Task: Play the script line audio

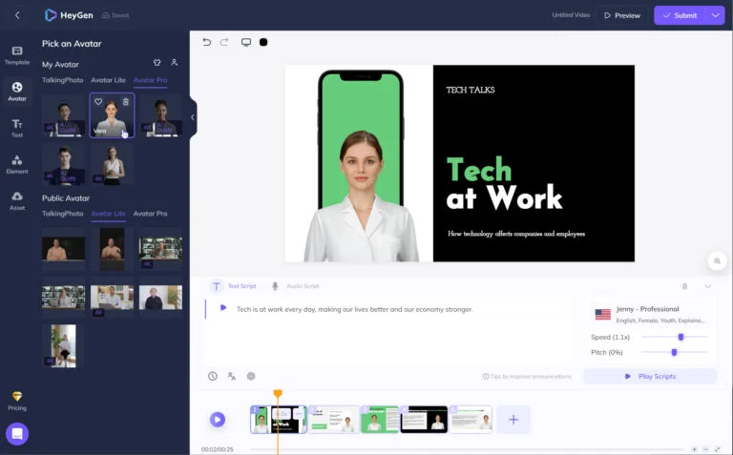Action: coord(223,307)
